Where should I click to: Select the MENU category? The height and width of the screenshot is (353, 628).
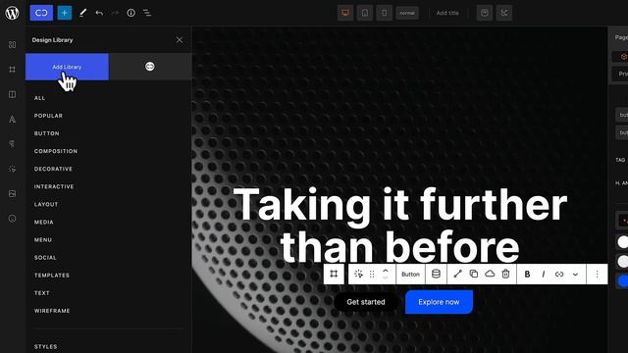click(x=43, y=239)
